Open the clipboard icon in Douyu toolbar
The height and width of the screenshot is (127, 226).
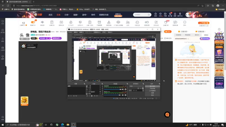(x=90, y=22)
